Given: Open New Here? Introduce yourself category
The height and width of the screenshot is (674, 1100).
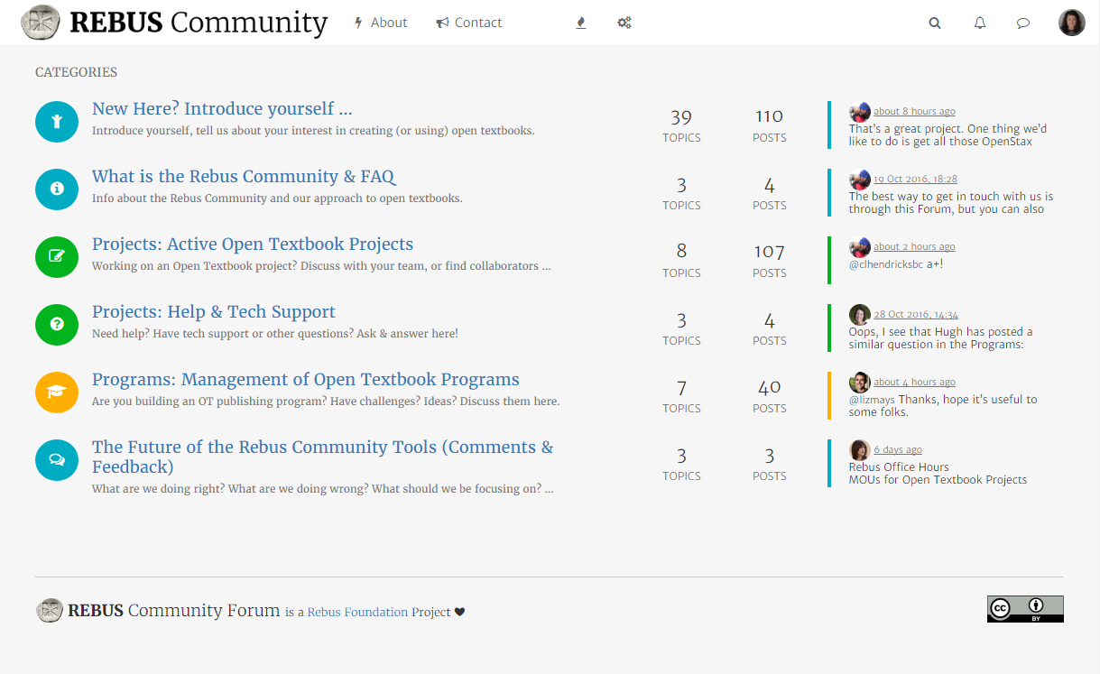Looking at the screenshot, I should (222, 109).
